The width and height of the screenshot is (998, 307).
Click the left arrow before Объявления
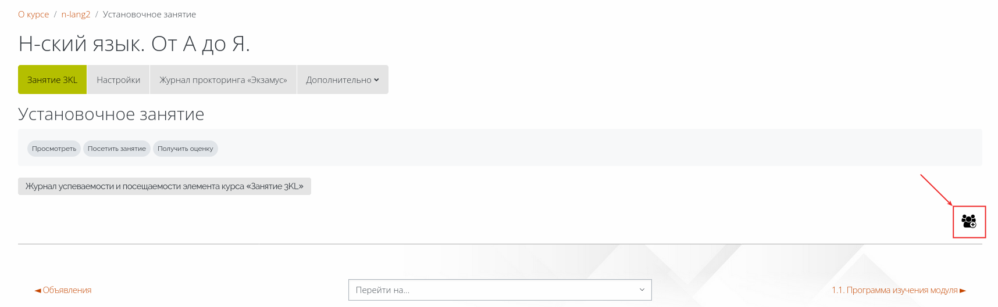pyautogui.click(x=38, y=290)
